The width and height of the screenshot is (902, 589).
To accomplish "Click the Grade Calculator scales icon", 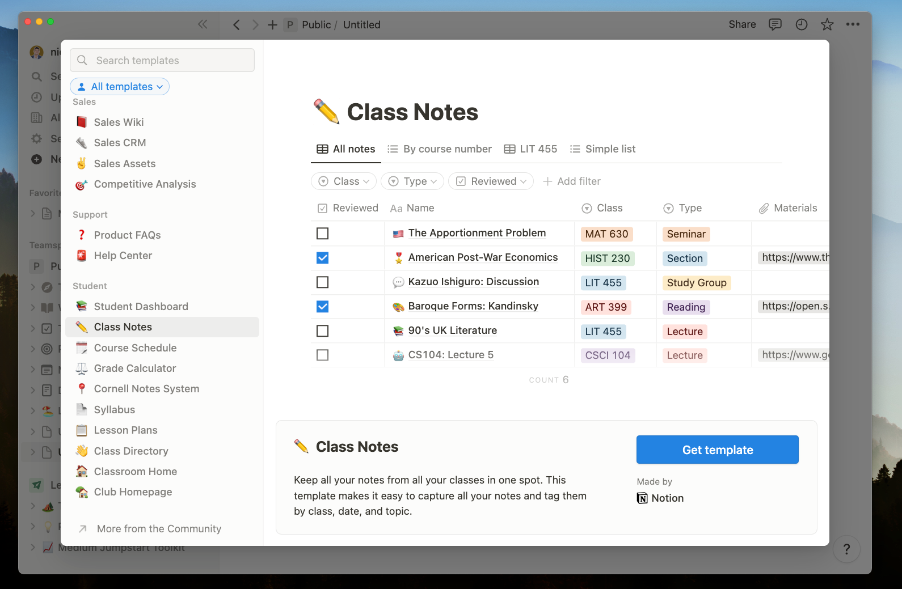I will [82, 368].
